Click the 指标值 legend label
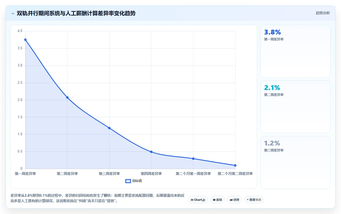 click(x=137, y=181)
